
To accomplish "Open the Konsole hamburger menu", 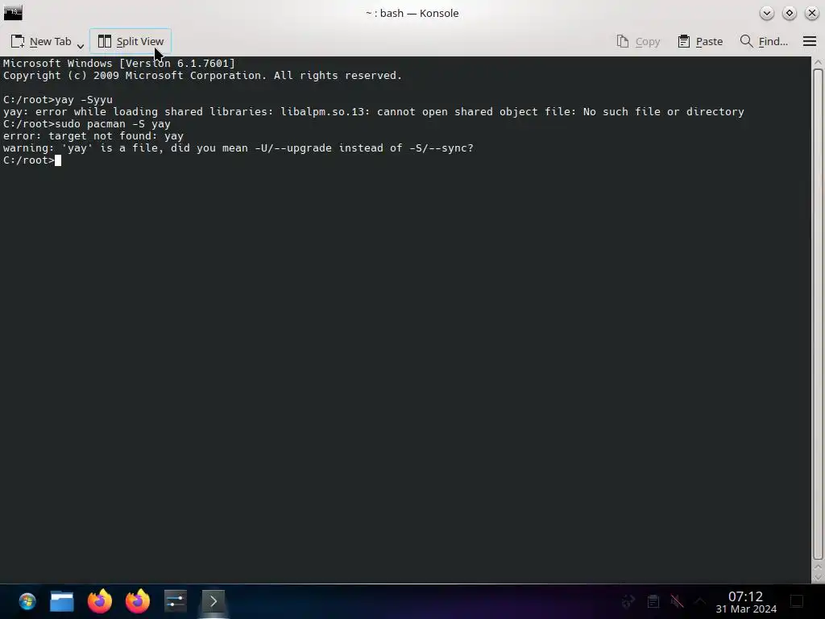I will pyautogui.click(x=809, y=41).
